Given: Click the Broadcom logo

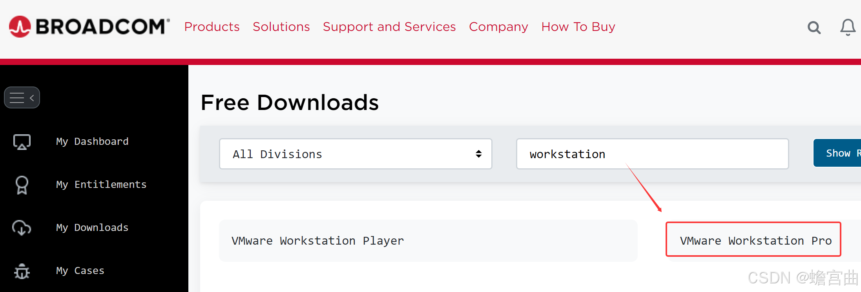Looking at the screenshot, I should click(89, 27).
